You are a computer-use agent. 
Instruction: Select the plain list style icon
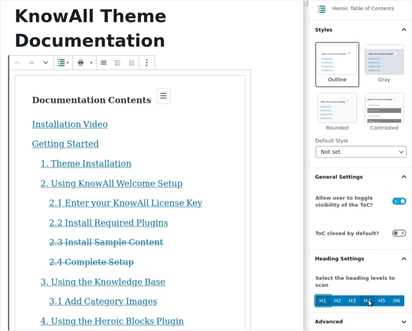(x=104, y=62)
